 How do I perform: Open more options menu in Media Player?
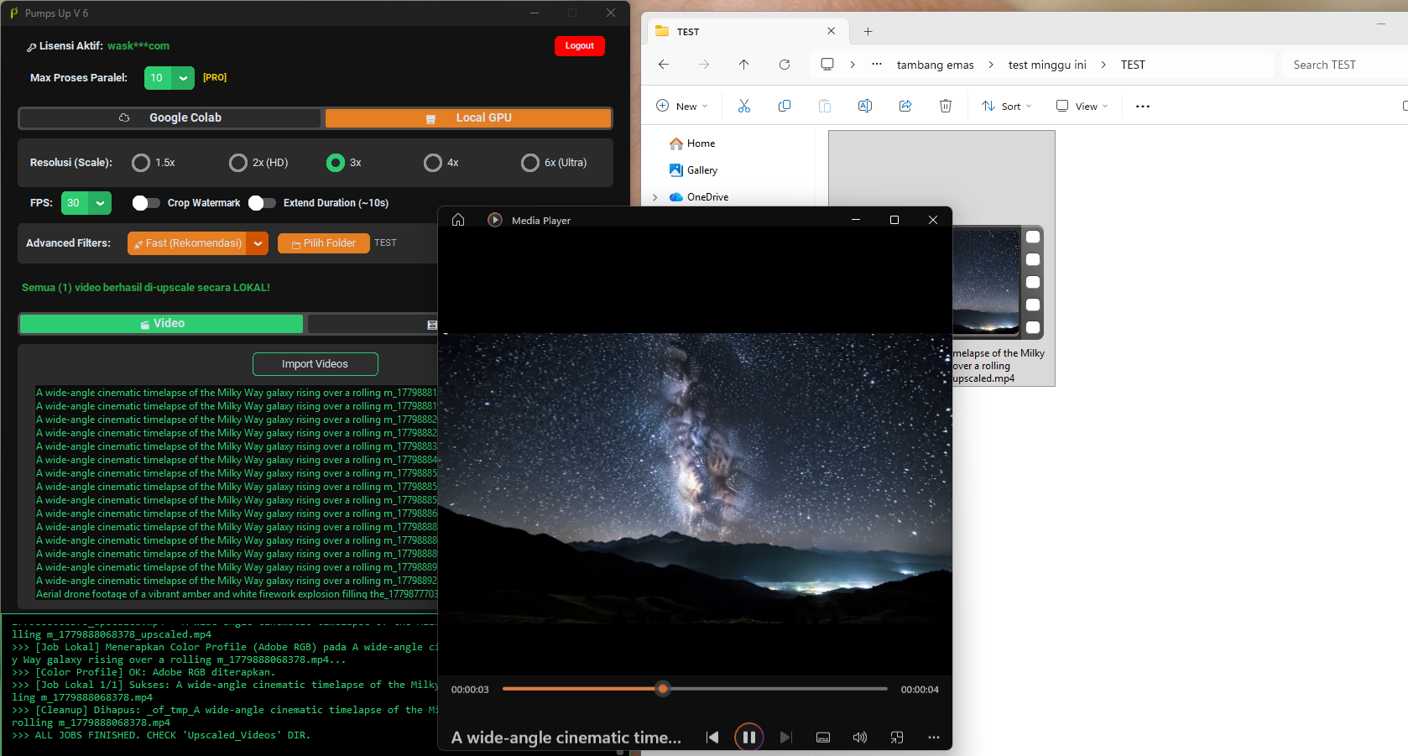934,738
